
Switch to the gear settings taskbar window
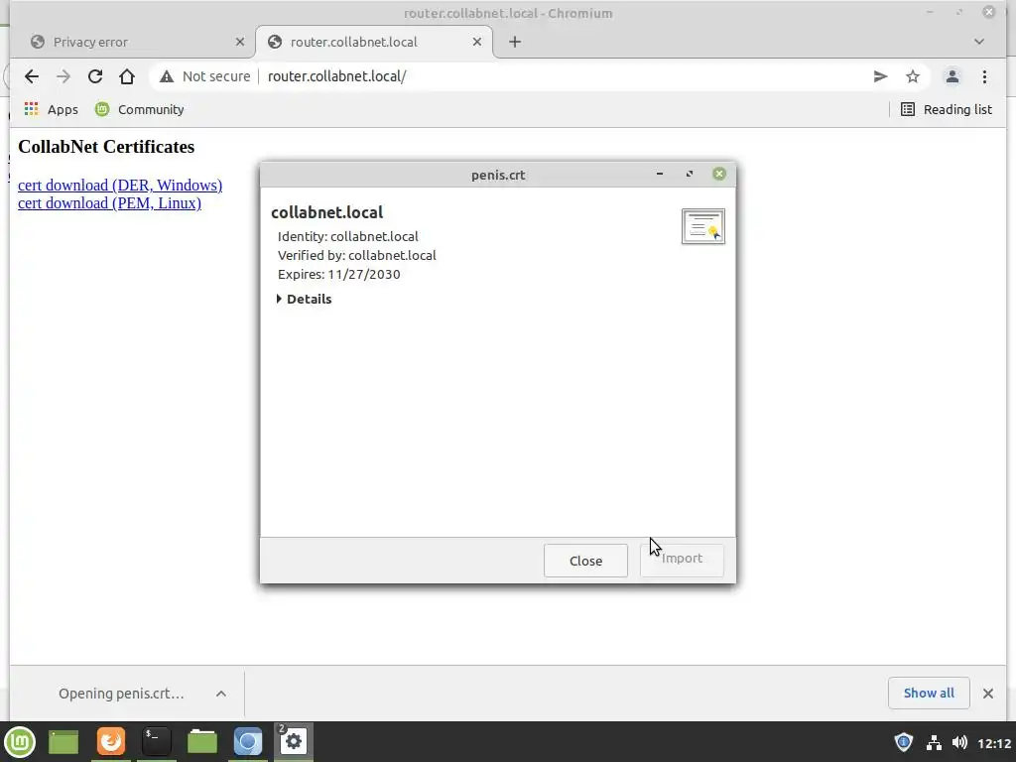tap(294, 742)
